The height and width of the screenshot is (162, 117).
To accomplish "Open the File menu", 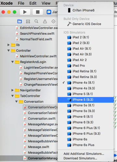I will [21, 3].
